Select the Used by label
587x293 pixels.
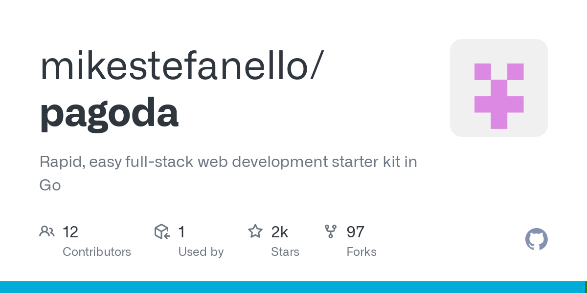tap(201, 252)
